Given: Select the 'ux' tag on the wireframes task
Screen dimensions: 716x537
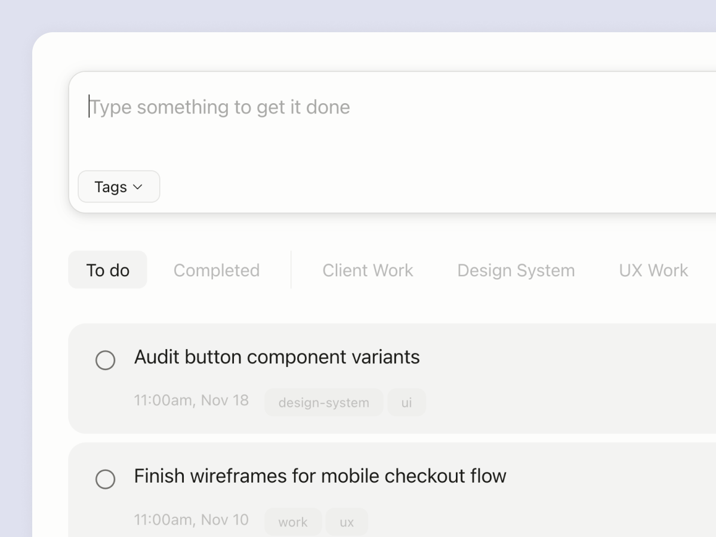Looking at the screenshot, I should (x=347, y=521).
